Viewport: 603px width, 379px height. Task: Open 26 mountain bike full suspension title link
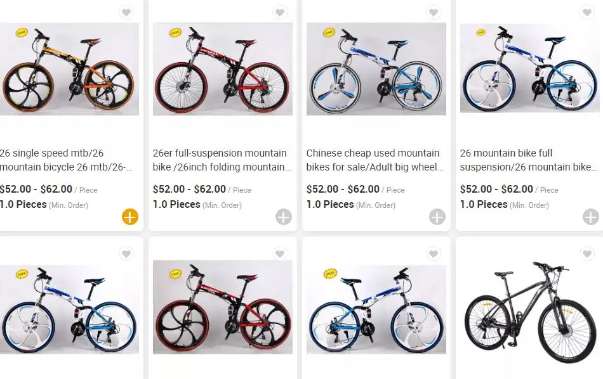pos(529,160)
